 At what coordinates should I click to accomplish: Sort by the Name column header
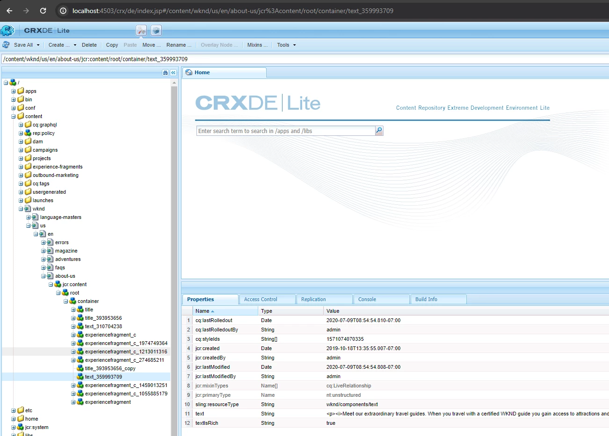coord(225,311)
